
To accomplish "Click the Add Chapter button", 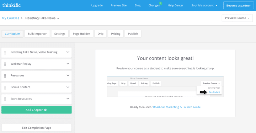I will coord(36,110).
